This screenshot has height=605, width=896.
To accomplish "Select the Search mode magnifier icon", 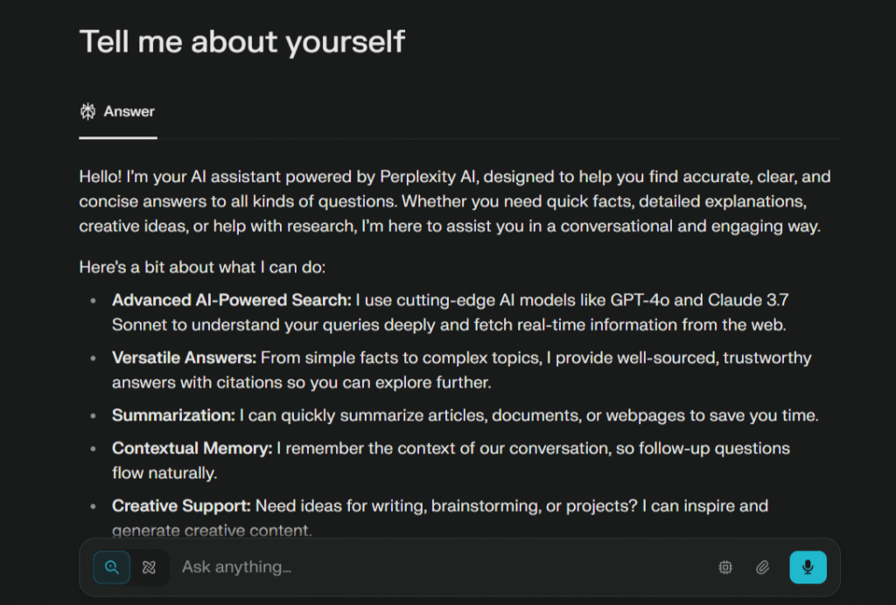I will tap(111, 567).
